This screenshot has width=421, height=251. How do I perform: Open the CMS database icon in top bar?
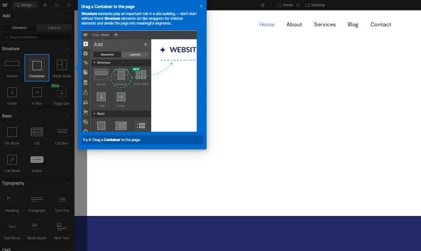coord(45,5)
